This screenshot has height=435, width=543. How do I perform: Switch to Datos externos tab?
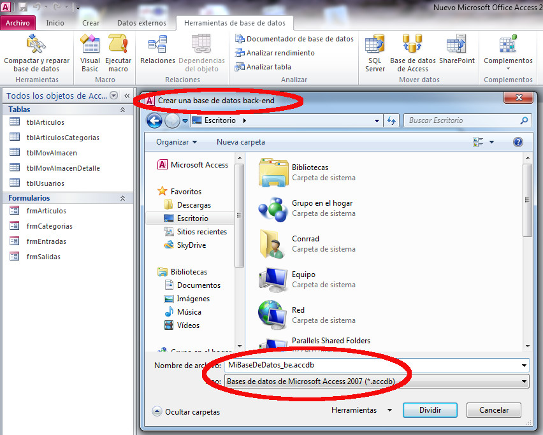tap(141, 23)
